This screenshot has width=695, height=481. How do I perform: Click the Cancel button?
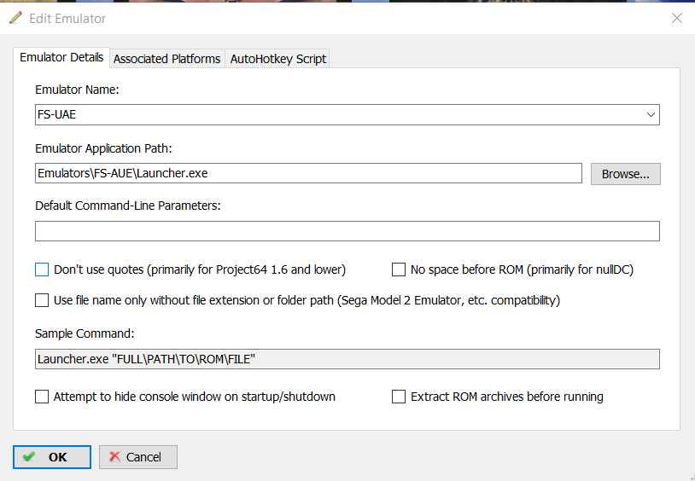[x=137, y=456]
